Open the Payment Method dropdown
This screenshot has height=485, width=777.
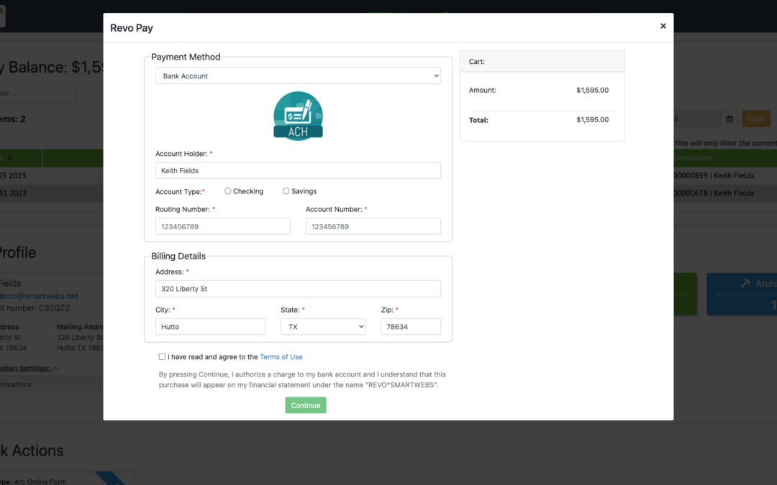298,76
